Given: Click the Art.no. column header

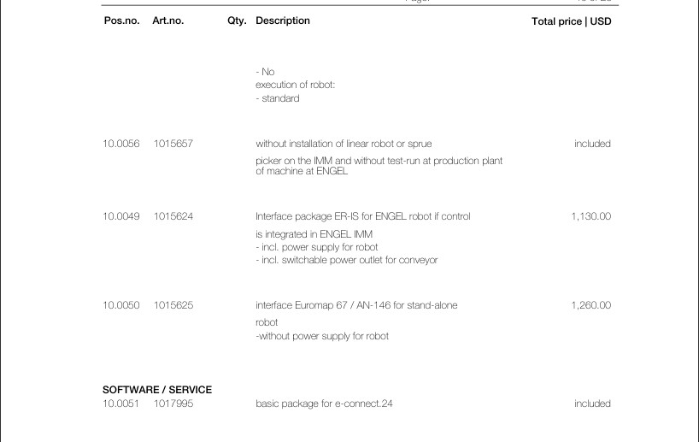Looking at the screenshot, I should [168, 21].
